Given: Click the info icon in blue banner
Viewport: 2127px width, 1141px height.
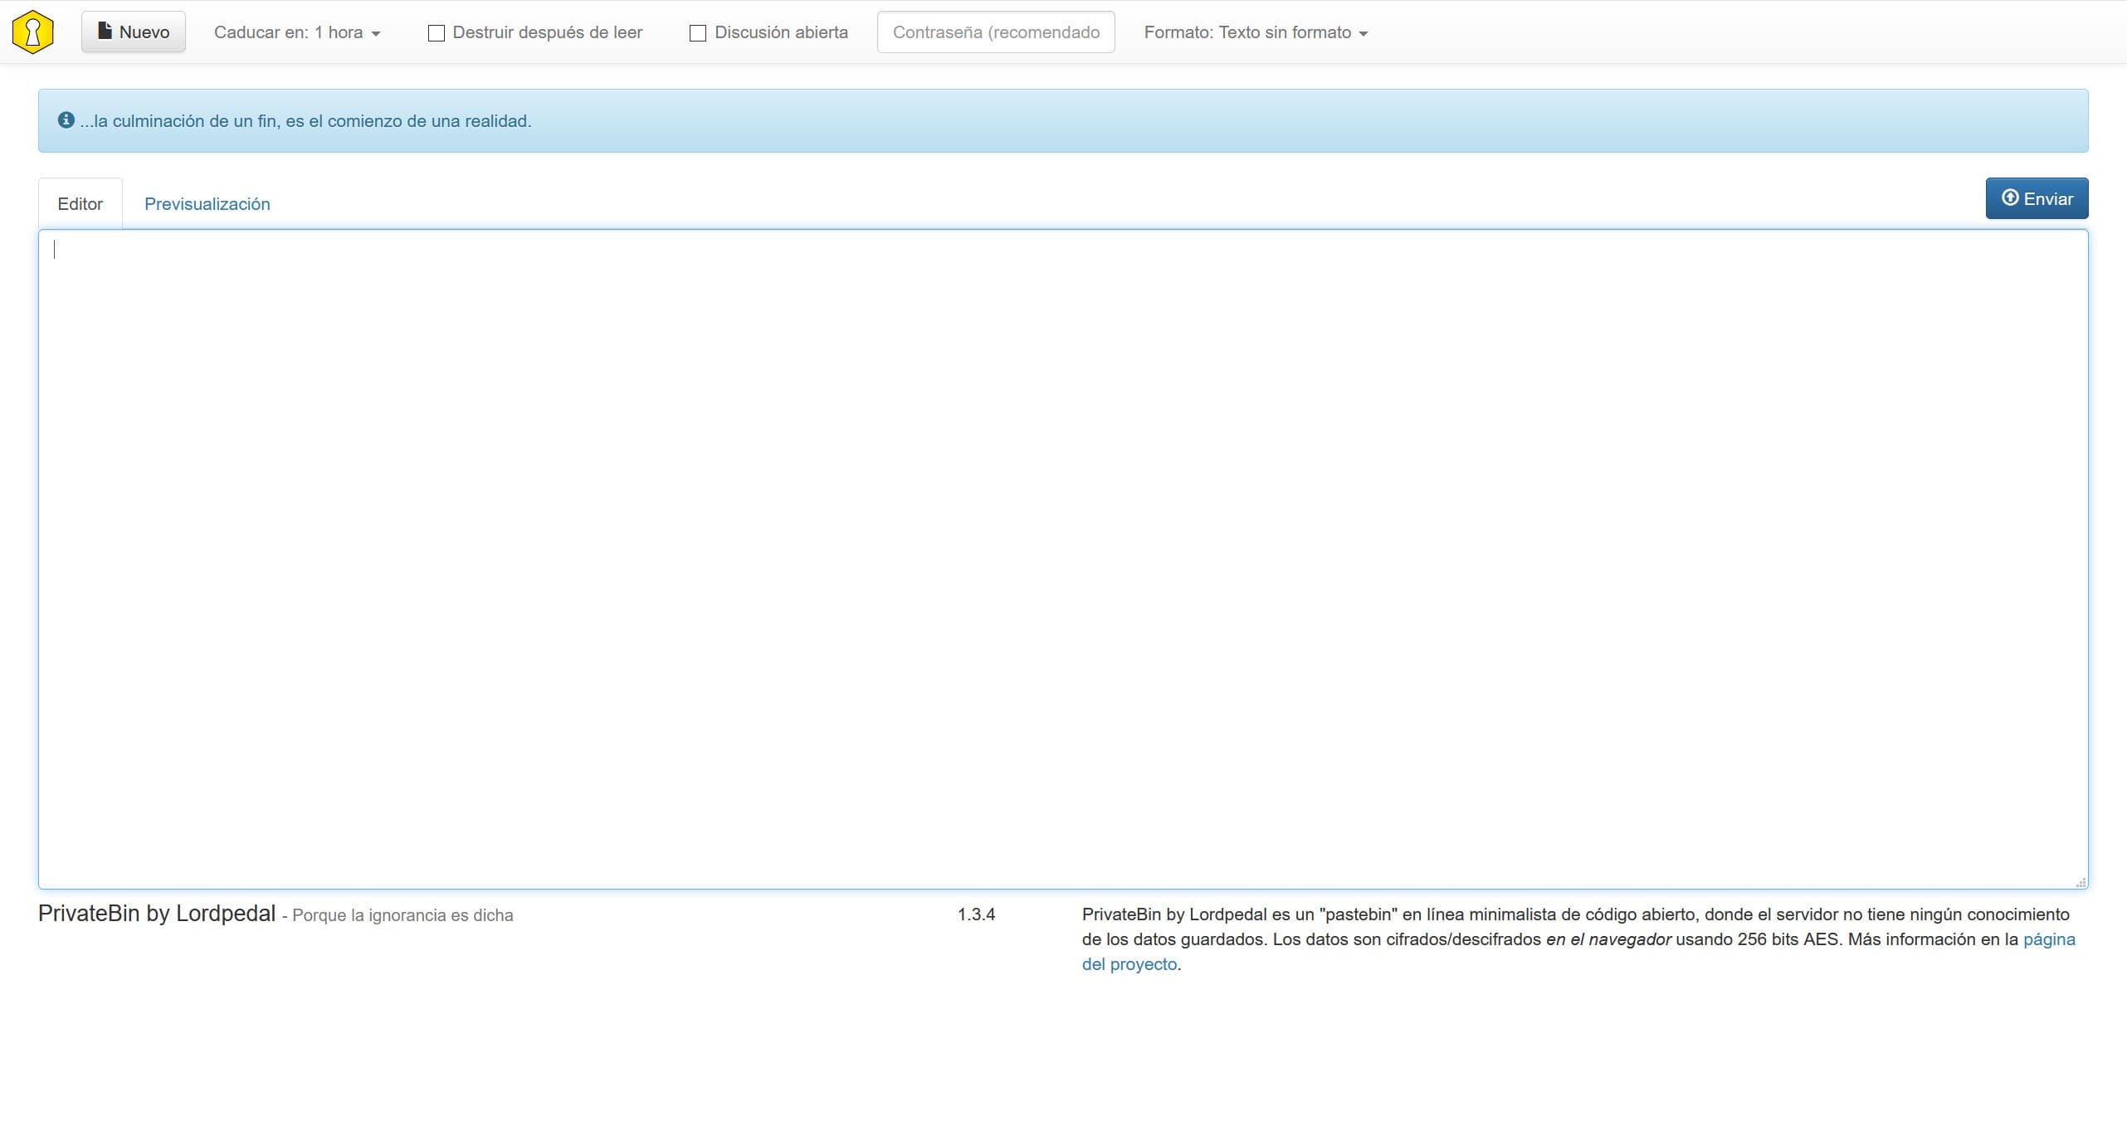Looking at the screenshot, I should pyautogui.click(x=66, y=120).
